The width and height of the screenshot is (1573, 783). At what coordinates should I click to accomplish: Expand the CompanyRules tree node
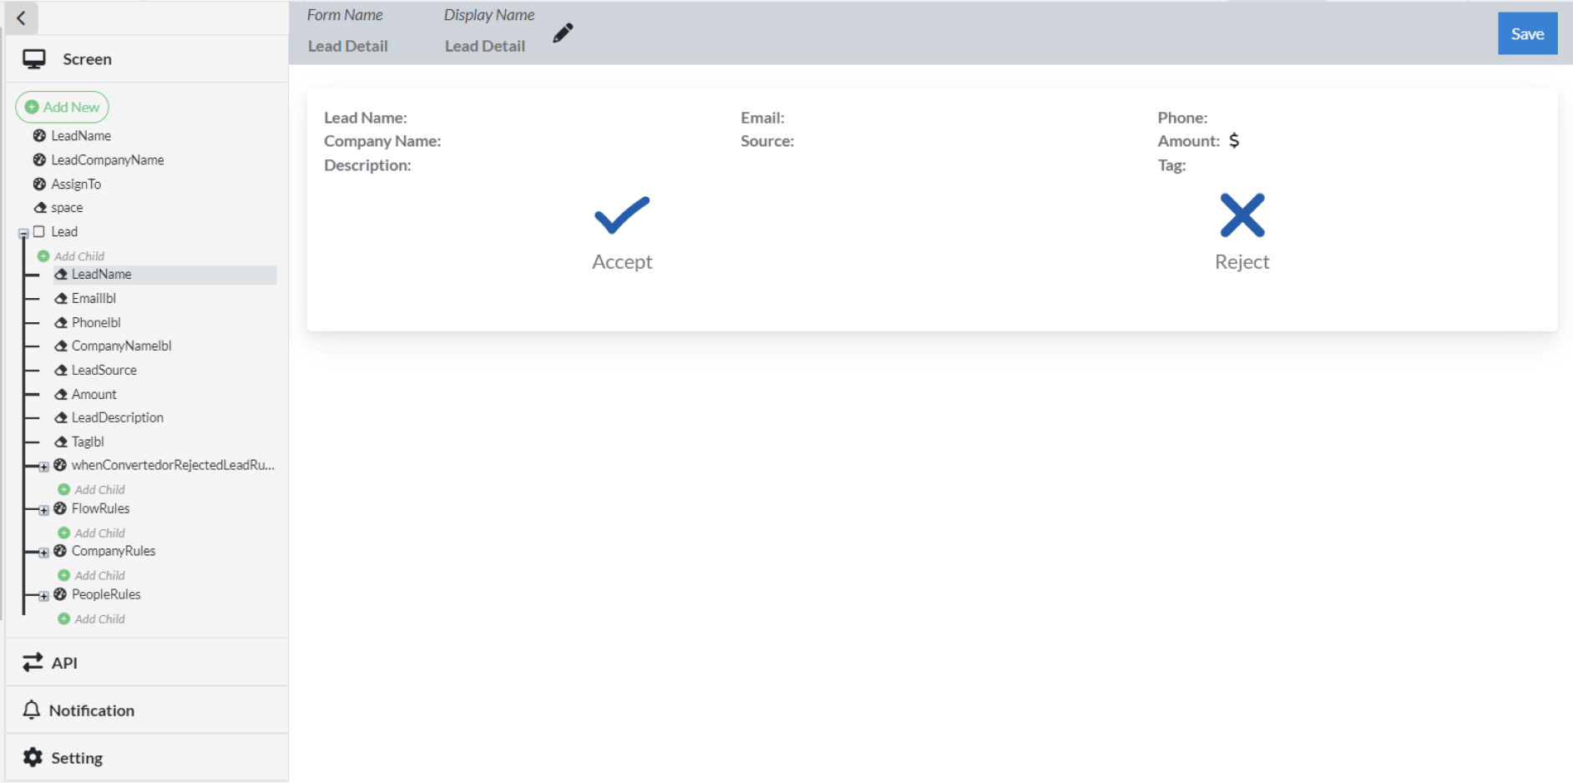[x=43, y=553]
